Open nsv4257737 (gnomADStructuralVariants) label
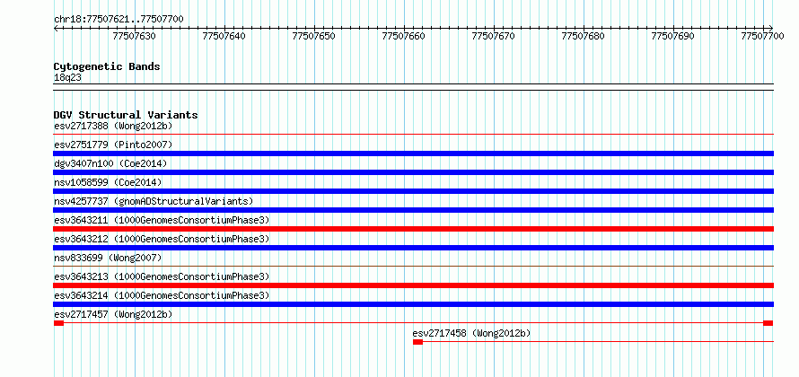The height and width of the screenshot is (377, 799). pyautogui.click(x=154, y=201)
